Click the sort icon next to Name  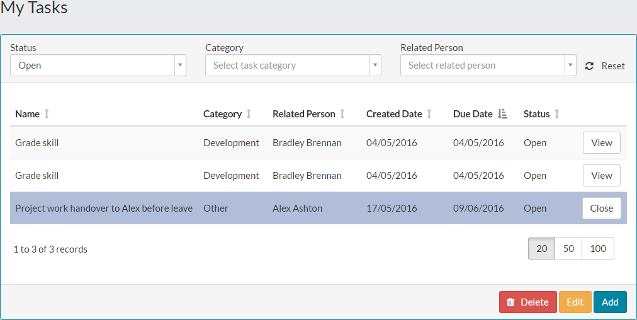point(47,114)
